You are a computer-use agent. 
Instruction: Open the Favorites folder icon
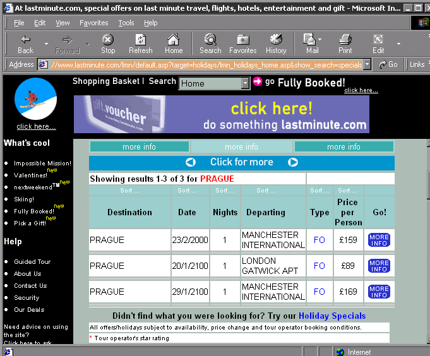pyautogui.click(x=243, y=40)
